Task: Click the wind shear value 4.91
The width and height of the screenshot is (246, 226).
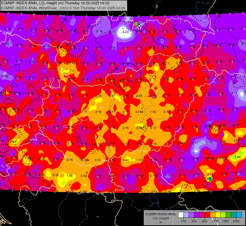Action: tap(15, 141)
